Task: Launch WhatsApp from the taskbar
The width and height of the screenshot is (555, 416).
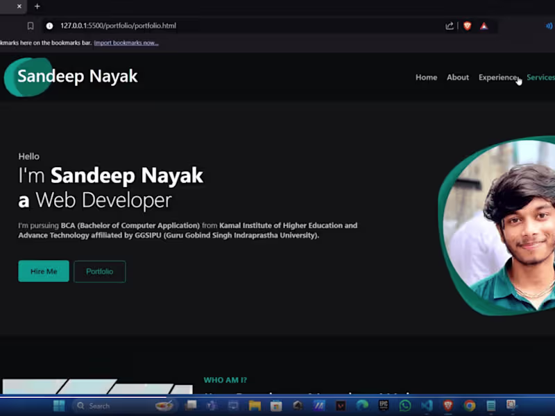Action: 405,406
